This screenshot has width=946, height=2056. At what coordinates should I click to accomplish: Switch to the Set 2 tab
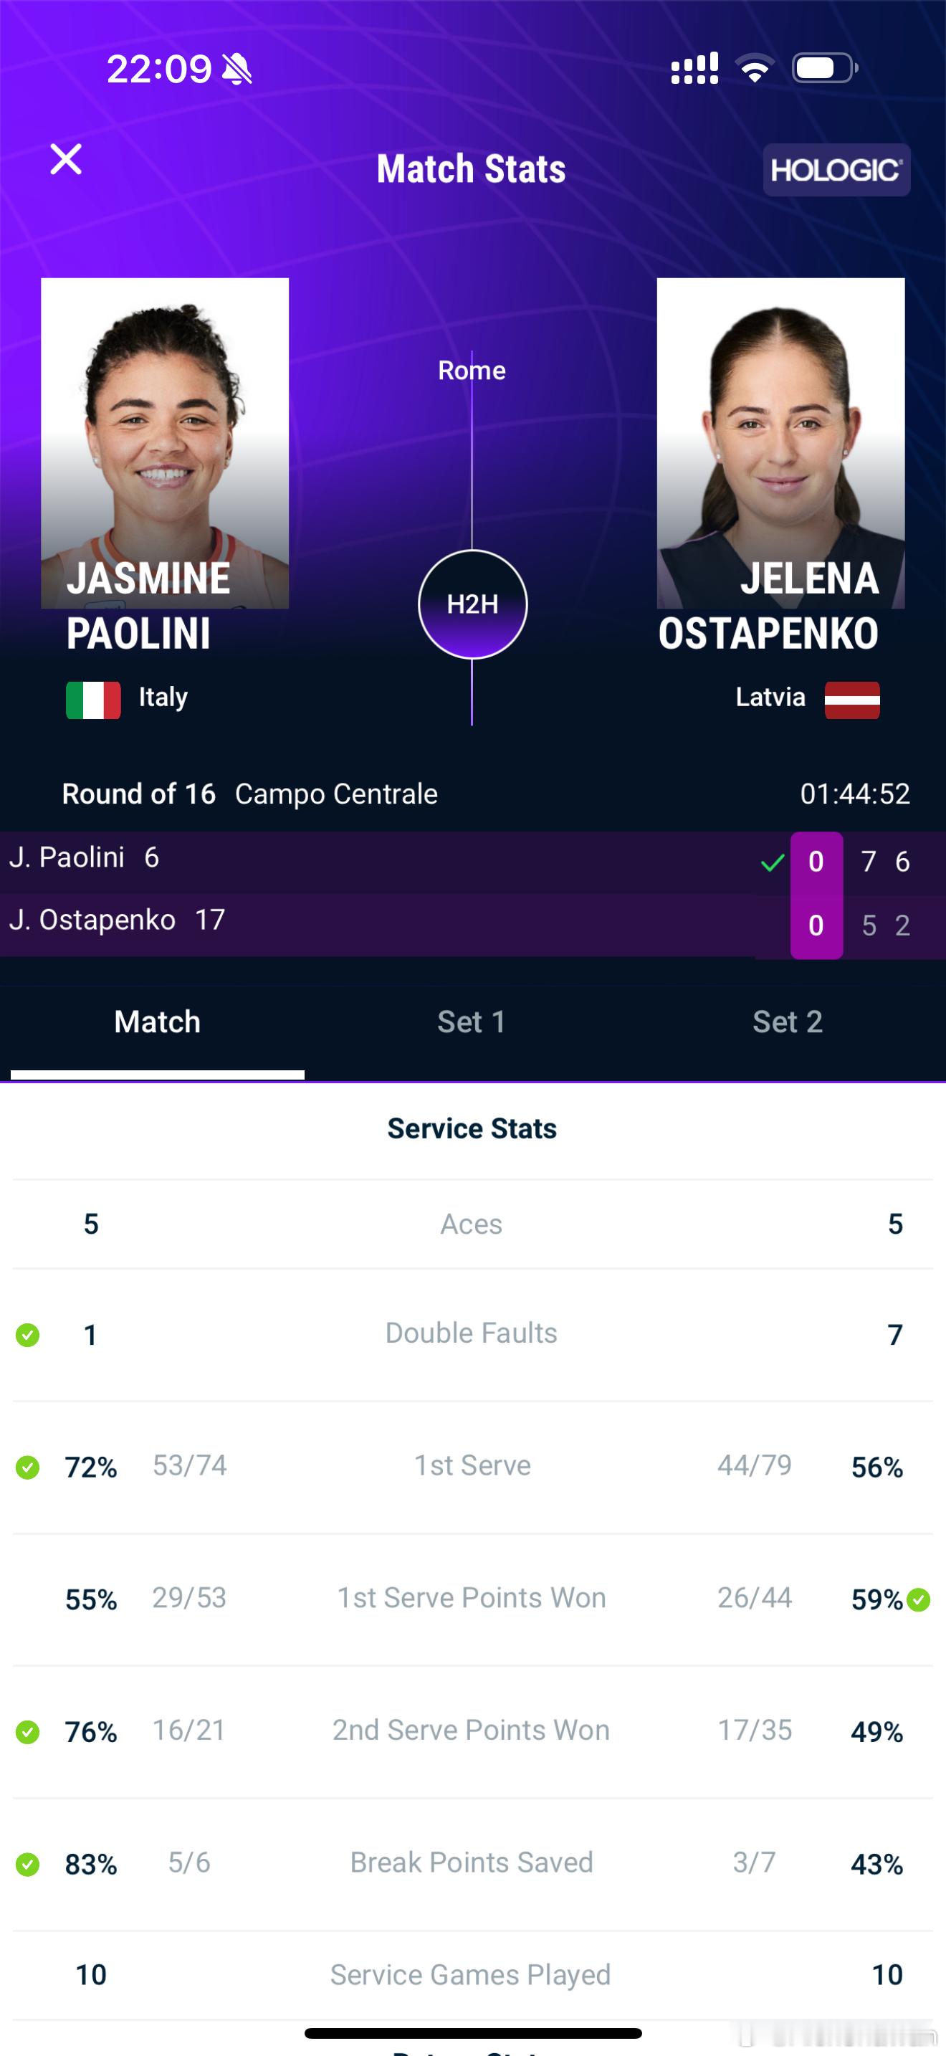point(788,1022)
